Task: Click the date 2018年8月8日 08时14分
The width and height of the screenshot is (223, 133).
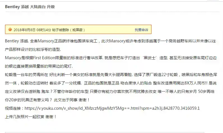Action: pyautogui.click(x=32, y=30)
